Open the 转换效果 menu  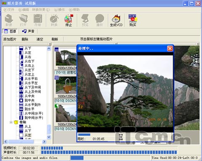(41, 10)
